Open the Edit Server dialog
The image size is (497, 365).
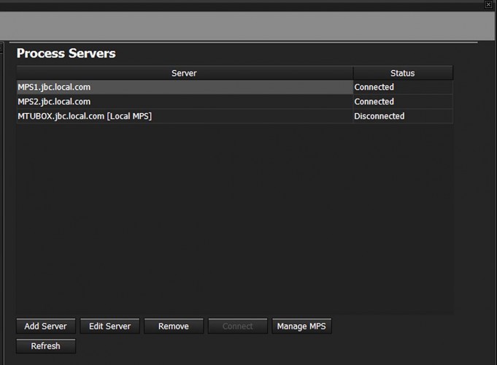pos(109,326)
